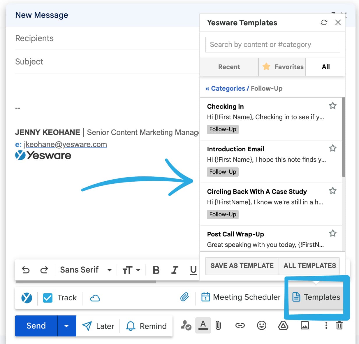Toggle email tracking with the Track checkbox
359x344 pixels.
(x=47, y=298)
